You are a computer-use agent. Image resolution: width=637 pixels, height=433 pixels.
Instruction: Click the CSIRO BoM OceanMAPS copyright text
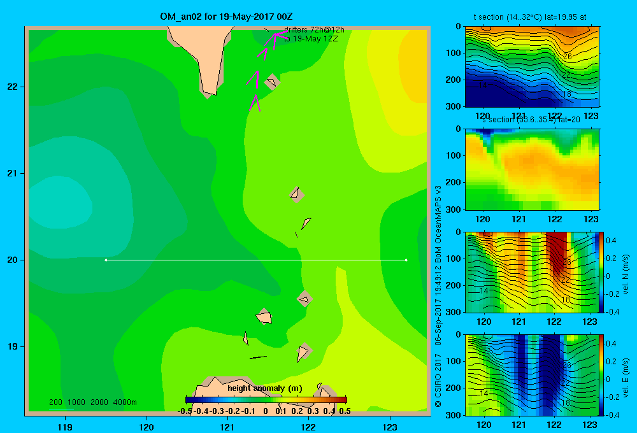click(438, 296)
